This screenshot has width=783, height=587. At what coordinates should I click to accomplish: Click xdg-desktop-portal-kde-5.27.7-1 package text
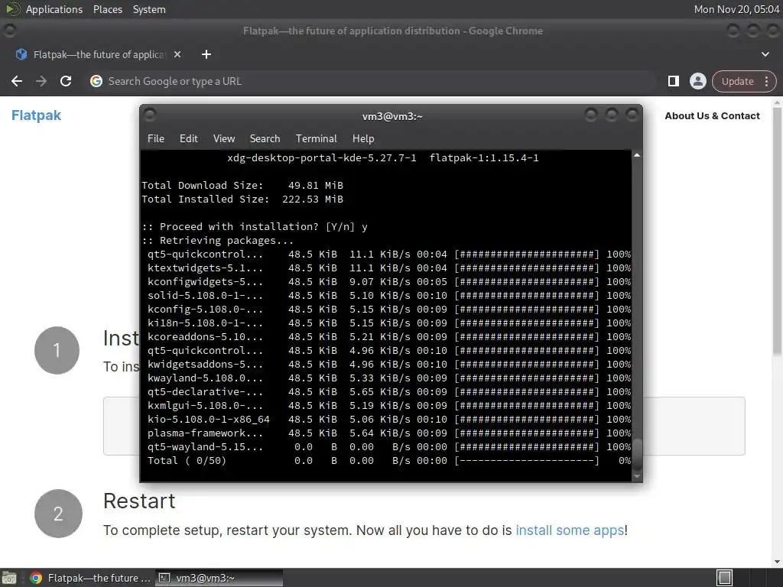point(322,157)
